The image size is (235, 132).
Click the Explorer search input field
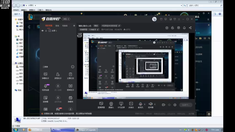(205, 6)
